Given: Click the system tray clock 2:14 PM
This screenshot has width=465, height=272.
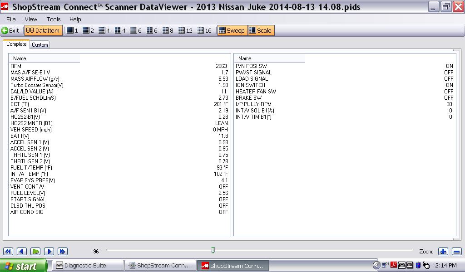Looking at the screenshot, I should tap(446, 266).
